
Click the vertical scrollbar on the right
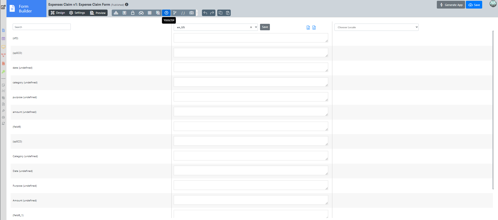tap(493, 110)
